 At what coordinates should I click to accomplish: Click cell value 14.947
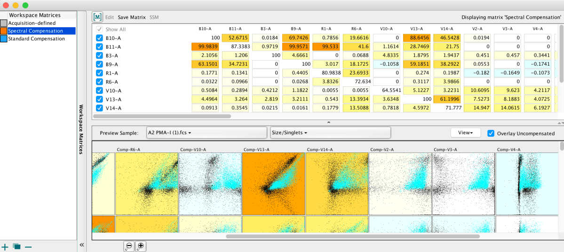pos(477,107)
